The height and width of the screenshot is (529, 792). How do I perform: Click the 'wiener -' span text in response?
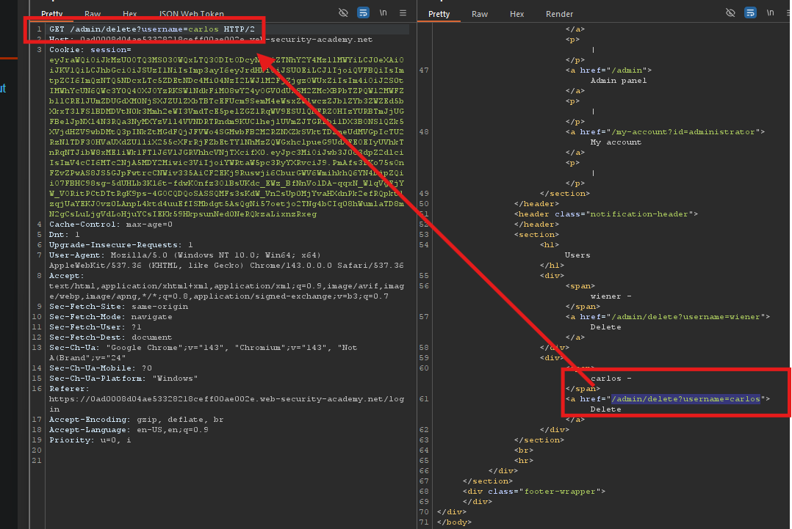(x=611, y=296)
